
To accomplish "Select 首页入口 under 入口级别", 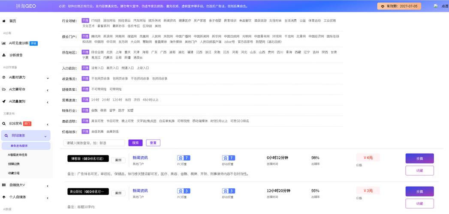I will (112, 68).
